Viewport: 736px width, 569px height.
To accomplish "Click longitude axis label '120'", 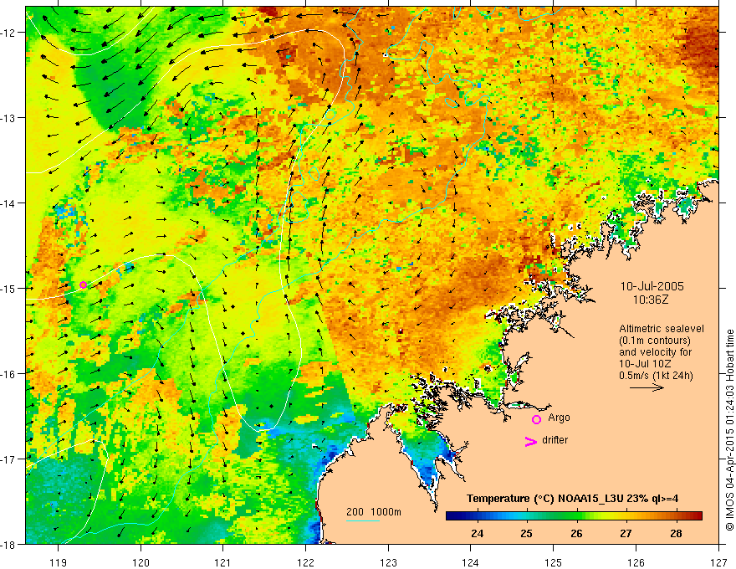I will [141, 562].
